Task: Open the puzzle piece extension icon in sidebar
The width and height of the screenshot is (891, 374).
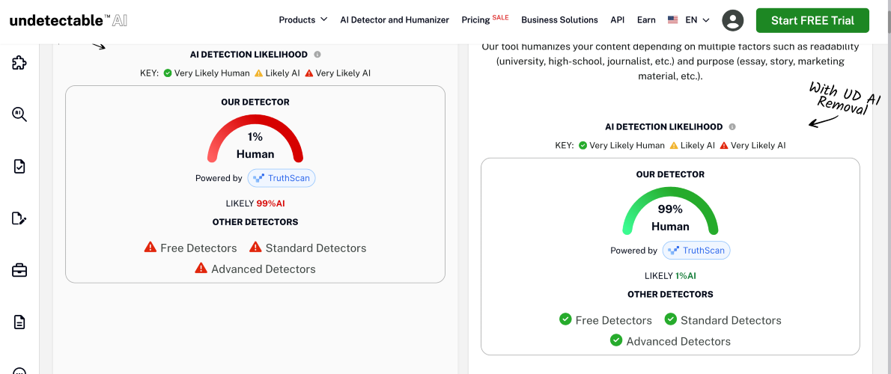Action: coord(19,62)
